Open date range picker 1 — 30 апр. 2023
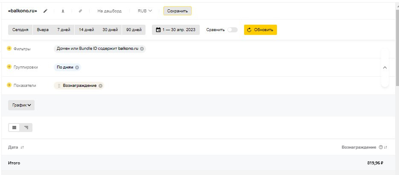The image size is (399, 175). point(176,30)
